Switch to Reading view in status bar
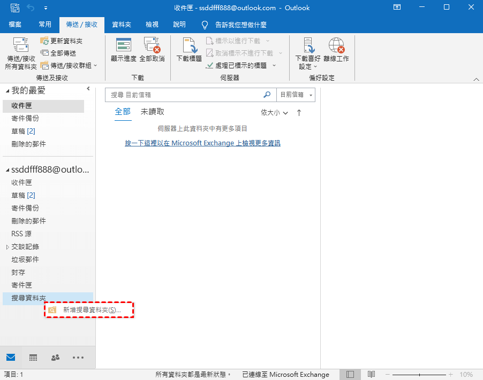Screen dimensions: 483x380 tap(371, 375)
